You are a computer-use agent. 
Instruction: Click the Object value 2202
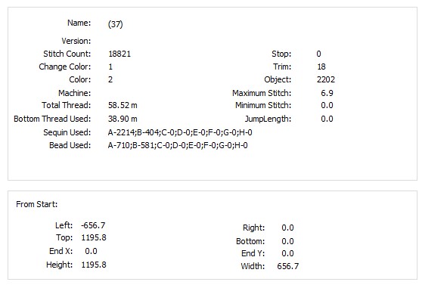pos(326,79)
